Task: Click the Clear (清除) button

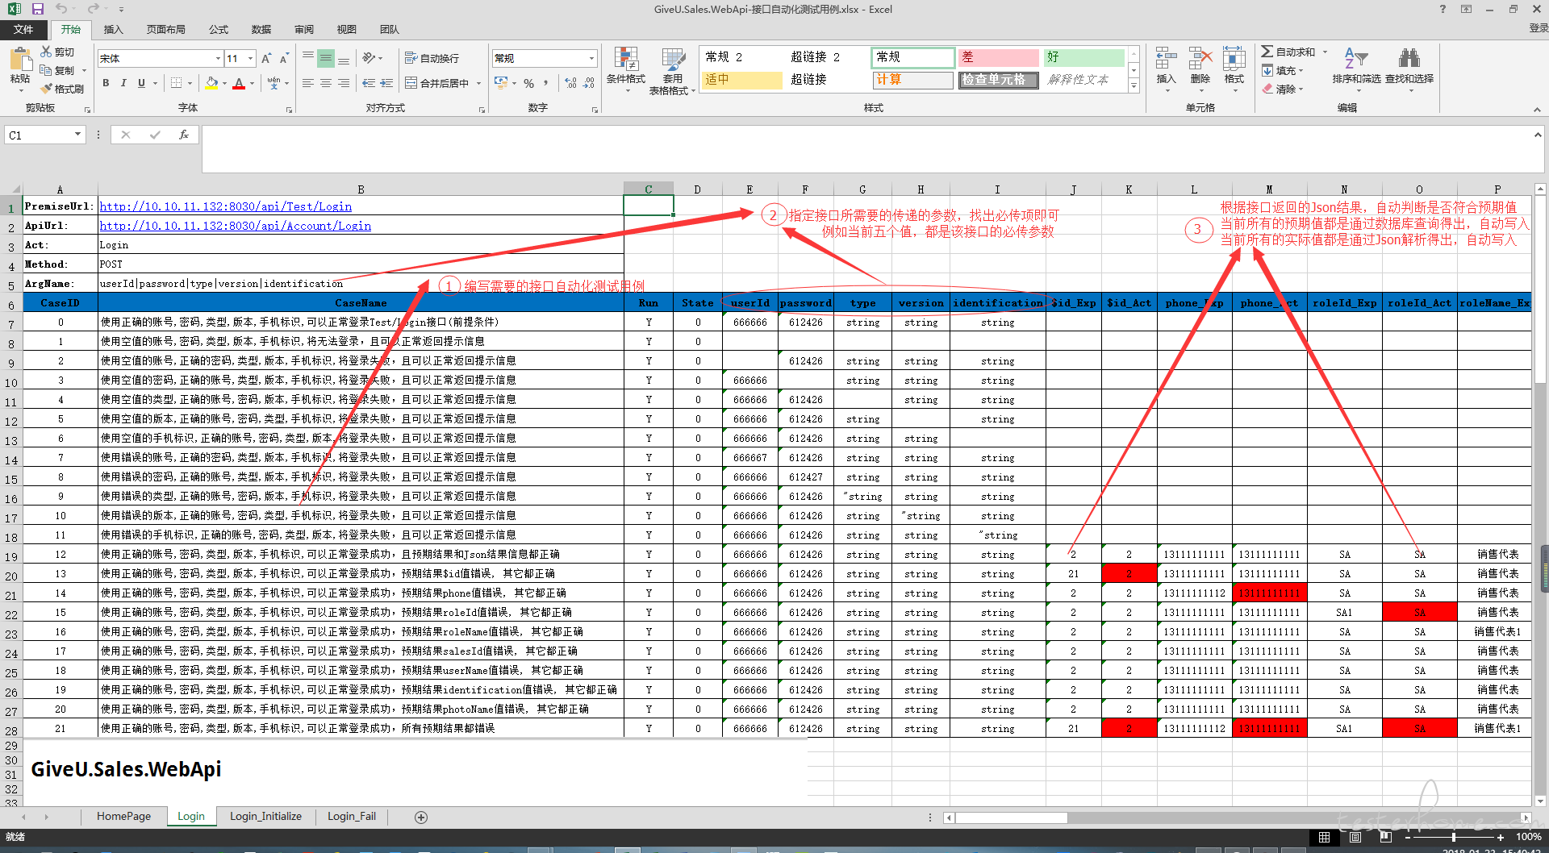Action: coord(1282,89)
